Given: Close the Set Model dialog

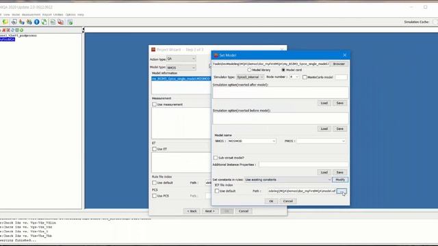Looking at the screenshot, I should [344, 55].
